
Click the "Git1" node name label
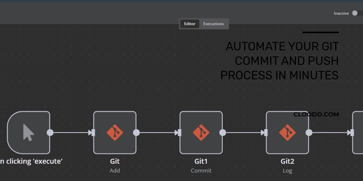point(201,161)
